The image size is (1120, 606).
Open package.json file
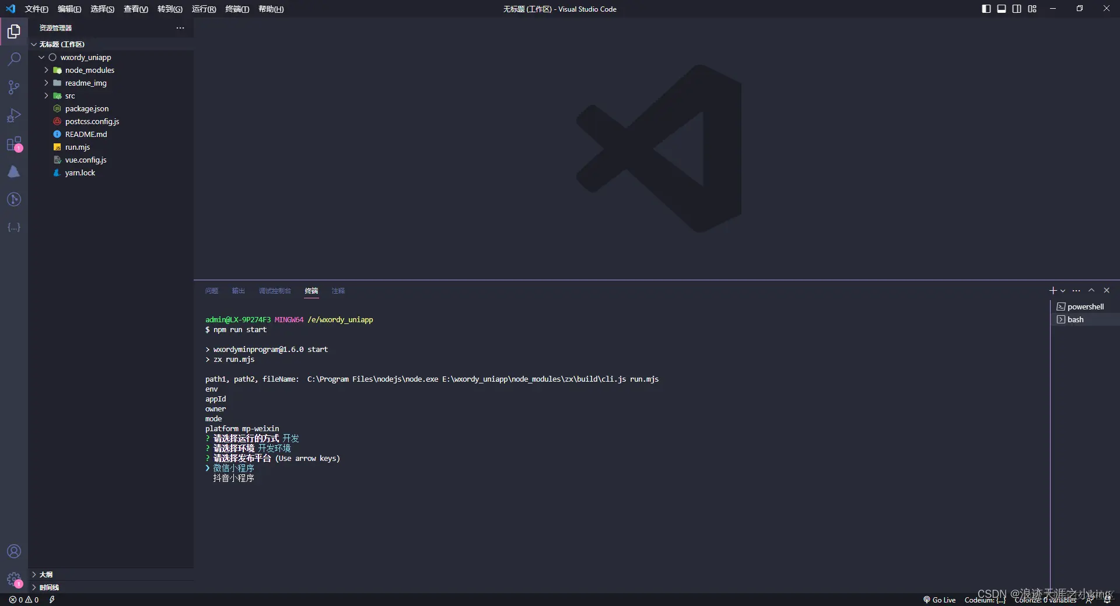pyautogui.click(x=111, y=108)
